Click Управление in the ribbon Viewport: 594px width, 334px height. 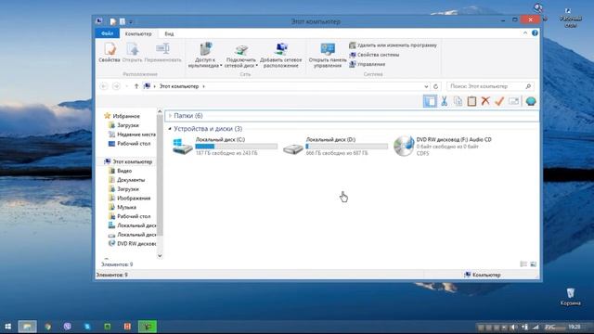coord(368,64)
